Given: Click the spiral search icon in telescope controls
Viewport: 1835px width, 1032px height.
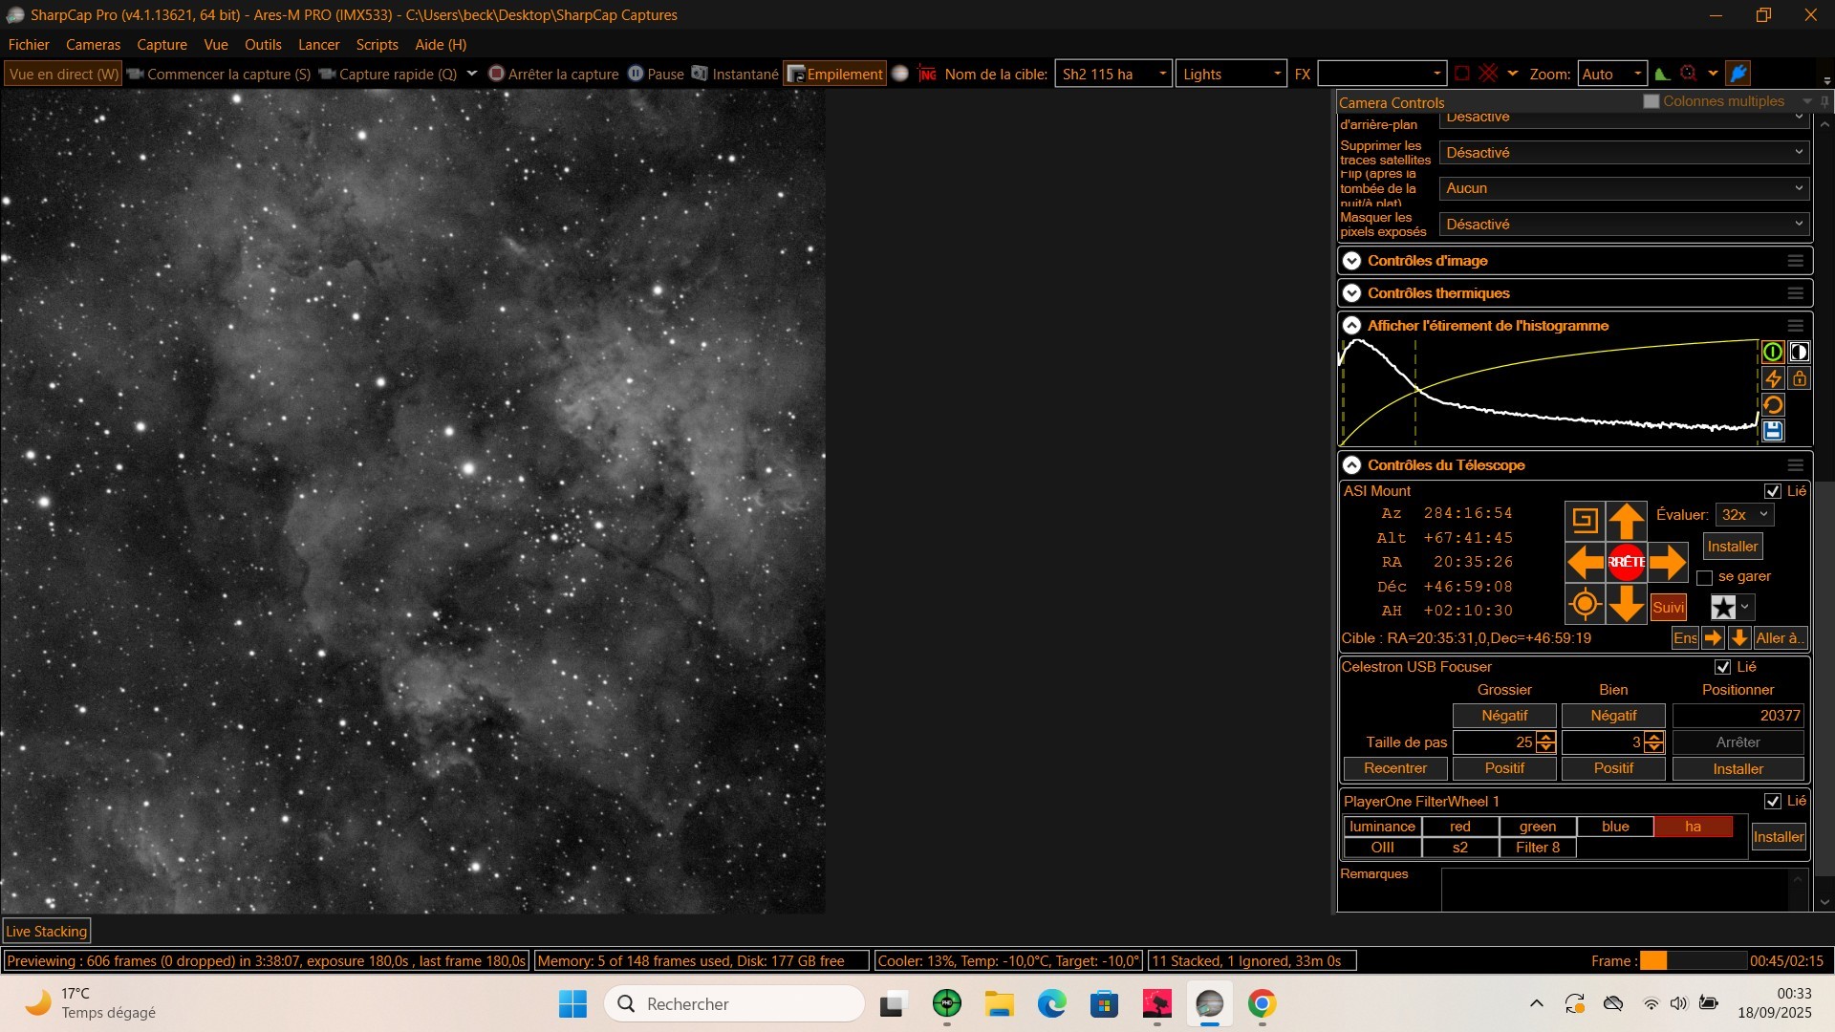Looking at the screenshot, I should 1585,521.
